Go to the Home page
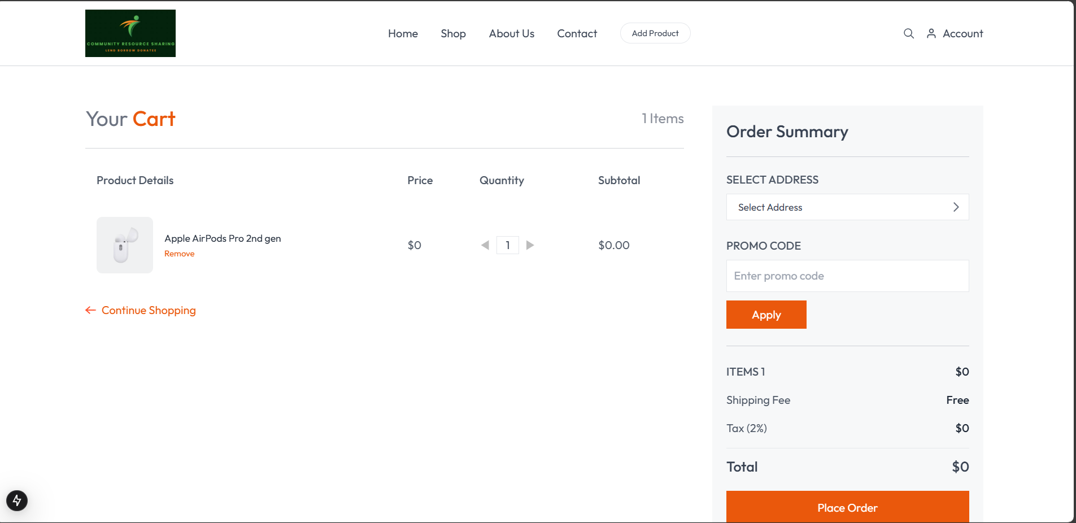Viewport: 1076px width, 523px height. (403, 33)
